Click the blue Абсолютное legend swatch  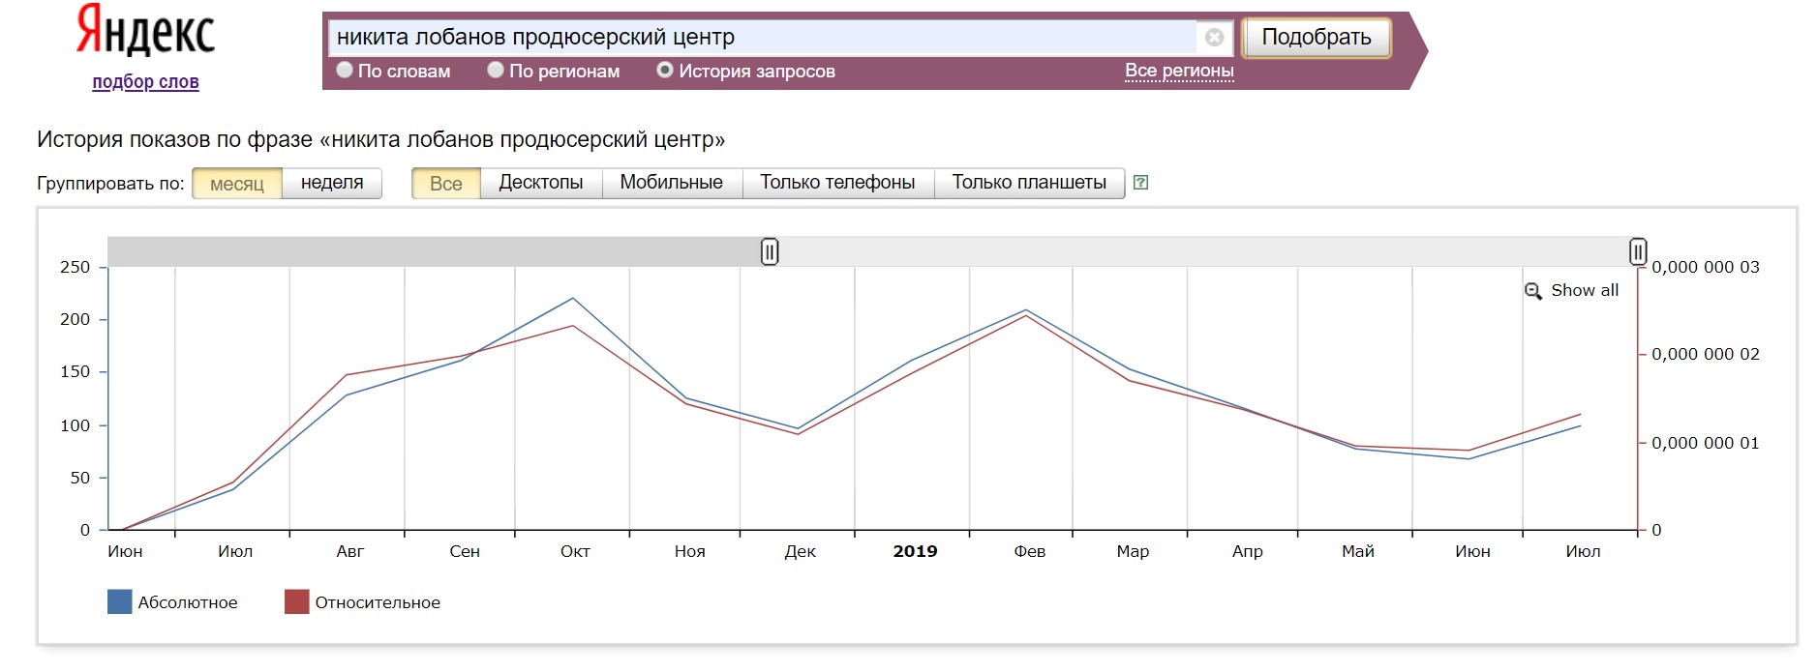119,602
